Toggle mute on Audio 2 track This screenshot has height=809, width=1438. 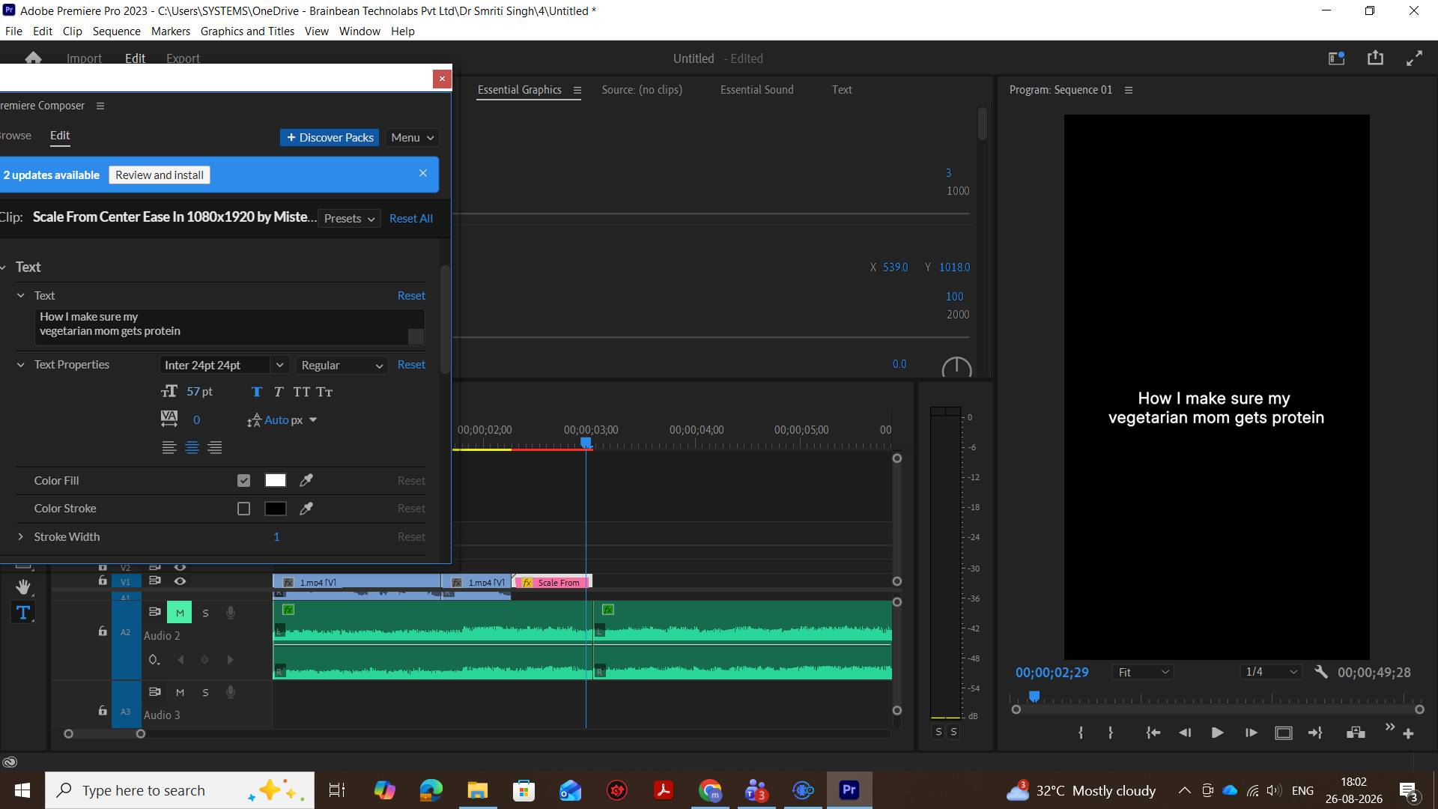tap(180, 613)
